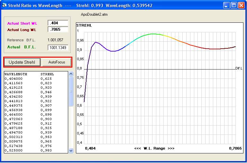Edit the Actual Long WL field
The height and width of the screenshot is (163, 247).
tap(58, 29)
